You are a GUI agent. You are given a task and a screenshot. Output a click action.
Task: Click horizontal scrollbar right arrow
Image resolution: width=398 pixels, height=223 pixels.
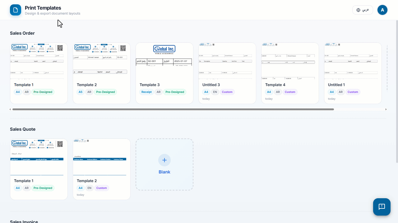click(x=386, y=109)
